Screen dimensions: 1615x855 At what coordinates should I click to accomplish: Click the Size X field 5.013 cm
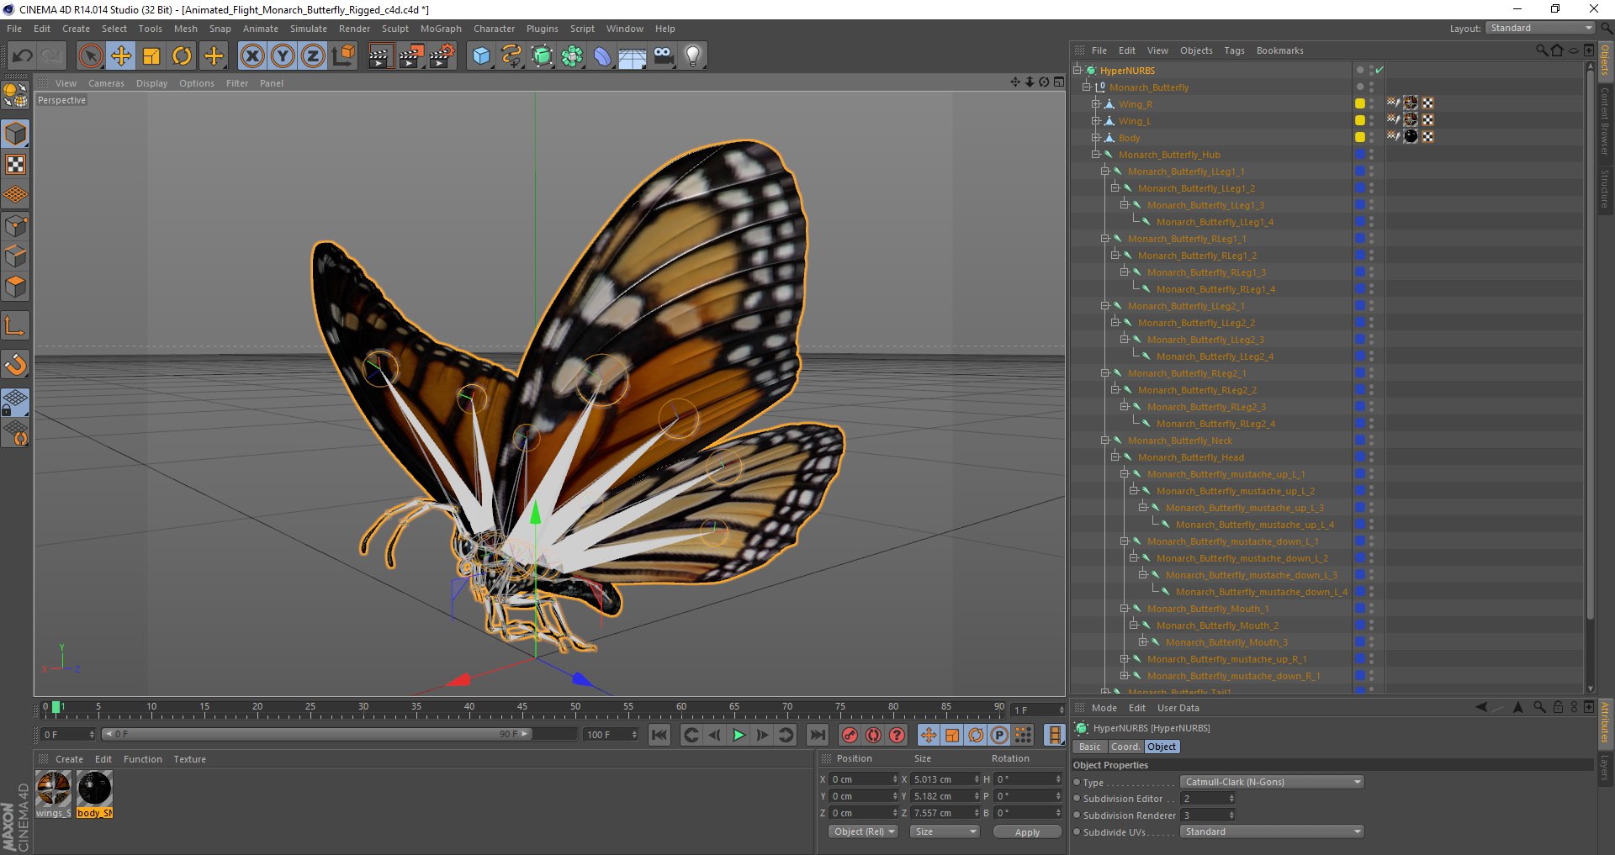(x=944, y=779)
